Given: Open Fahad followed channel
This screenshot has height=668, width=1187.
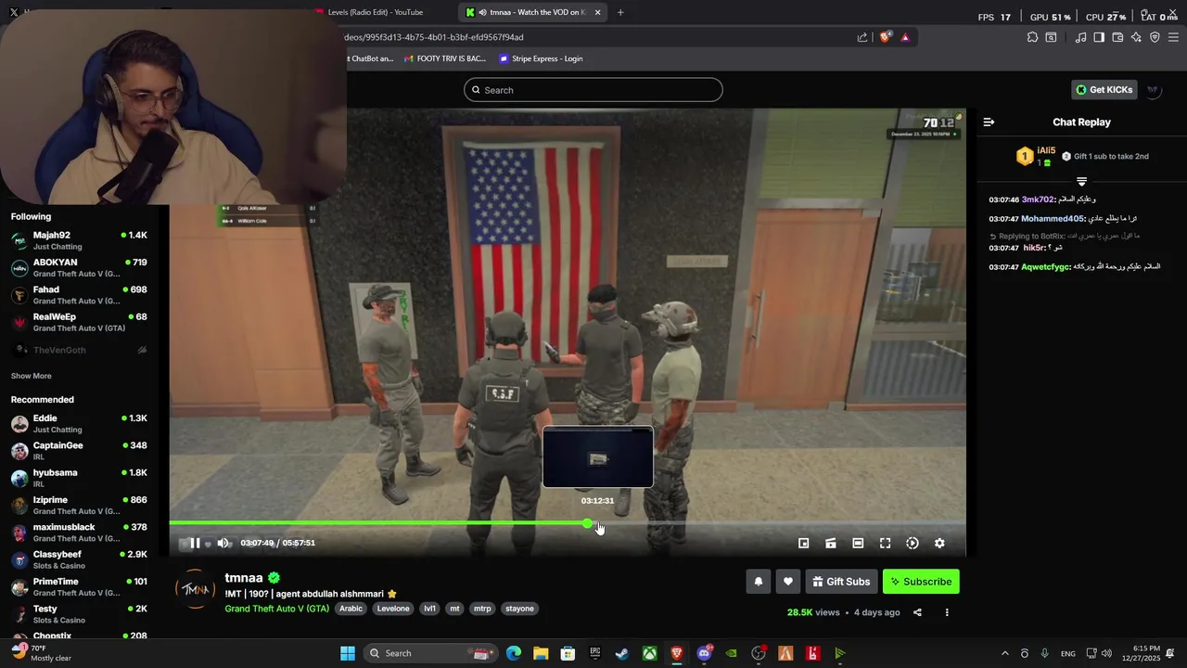Looking at the screenshot, I should tap(79, 294).
